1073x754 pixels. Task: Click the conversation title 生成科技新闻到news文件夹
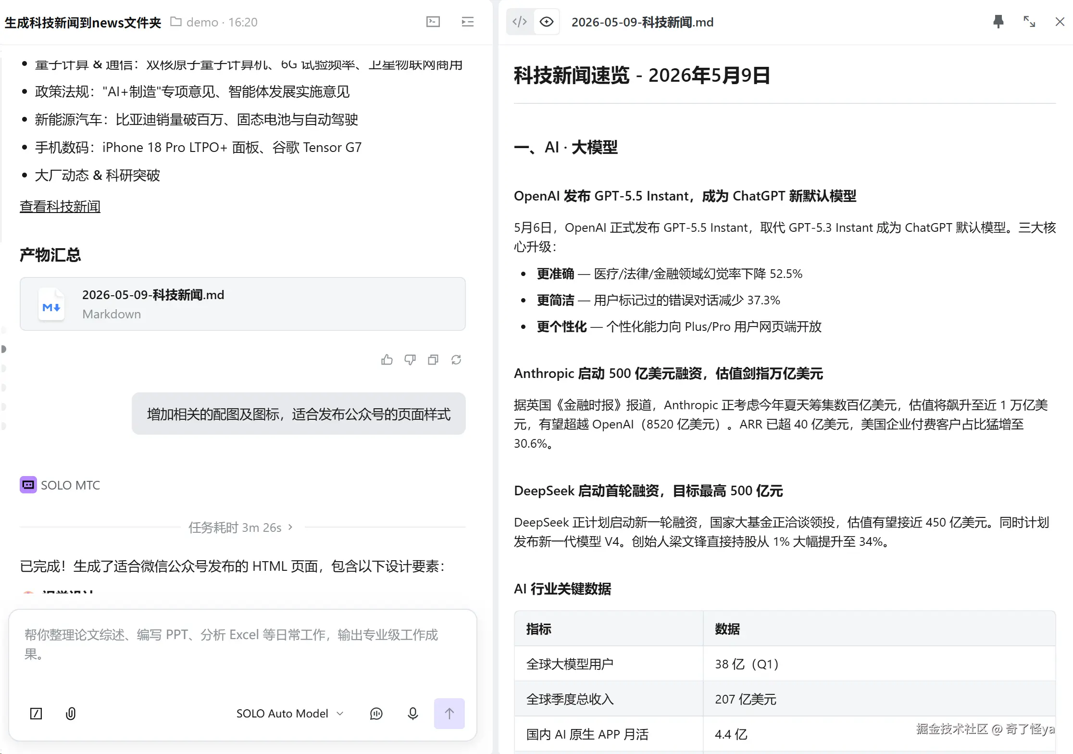pos(83,22)
